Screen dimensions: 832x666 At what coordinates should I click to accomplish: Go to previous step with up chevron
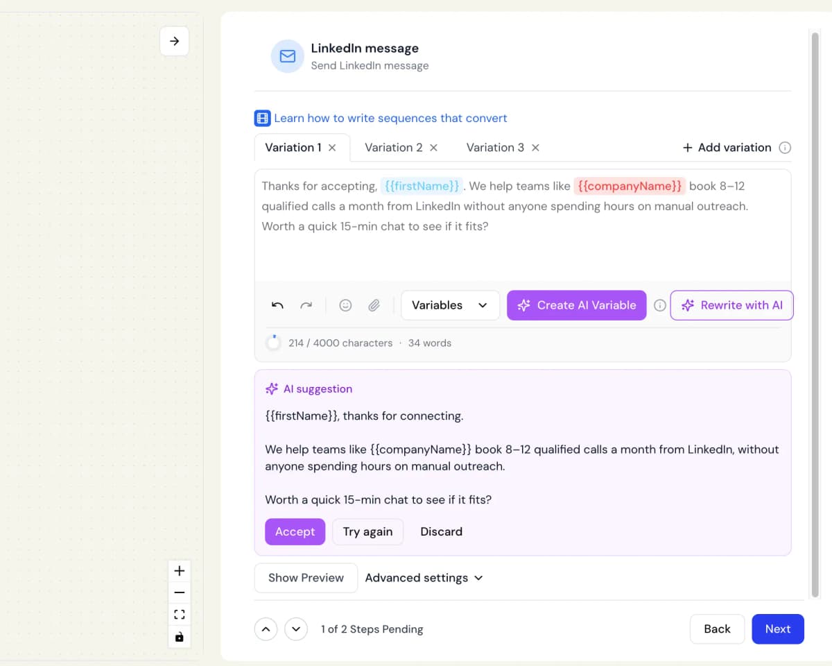click(x=266, y=629)
